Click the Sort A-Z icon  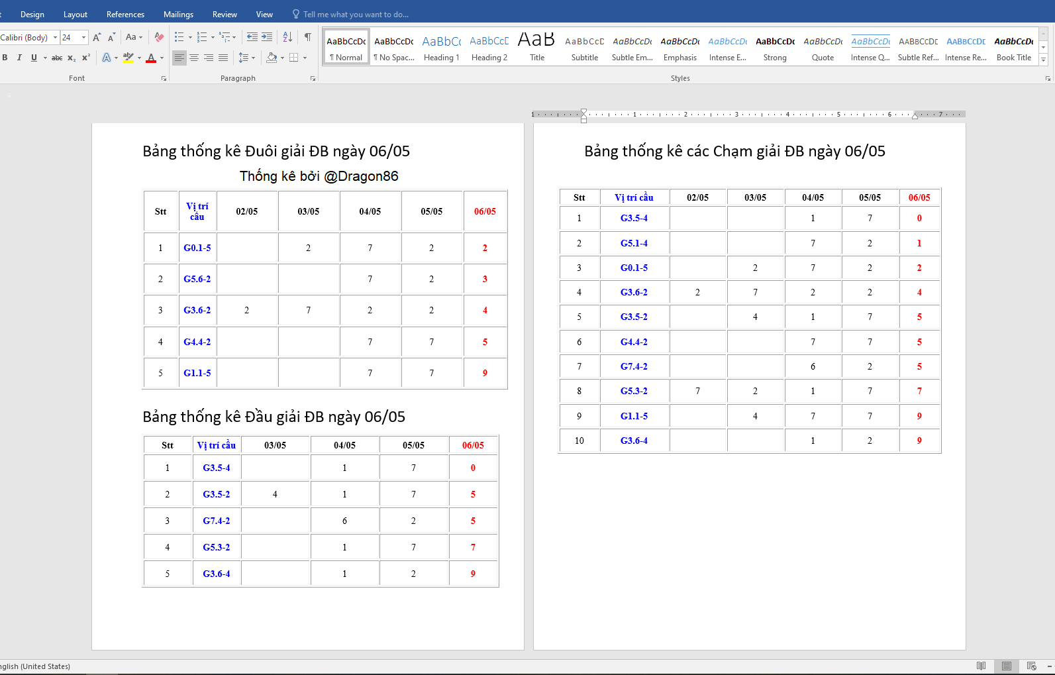(287, 37)
